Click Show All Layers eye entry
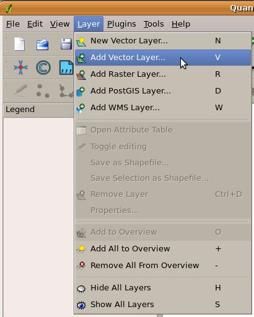254x317 pixels. click(x=163, y=305)
